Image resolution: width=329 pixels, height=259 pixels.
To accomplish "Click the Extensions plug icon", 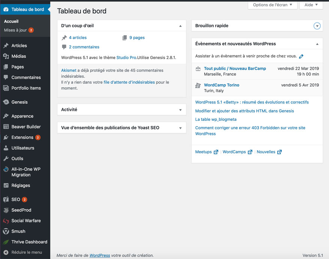I will click(6, 137).
